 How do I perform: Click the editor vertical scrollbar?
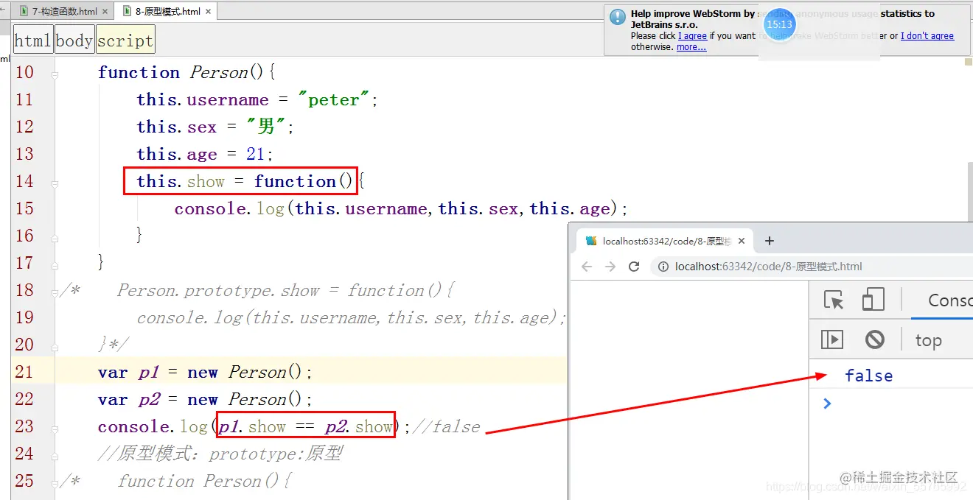pos(969,191)
